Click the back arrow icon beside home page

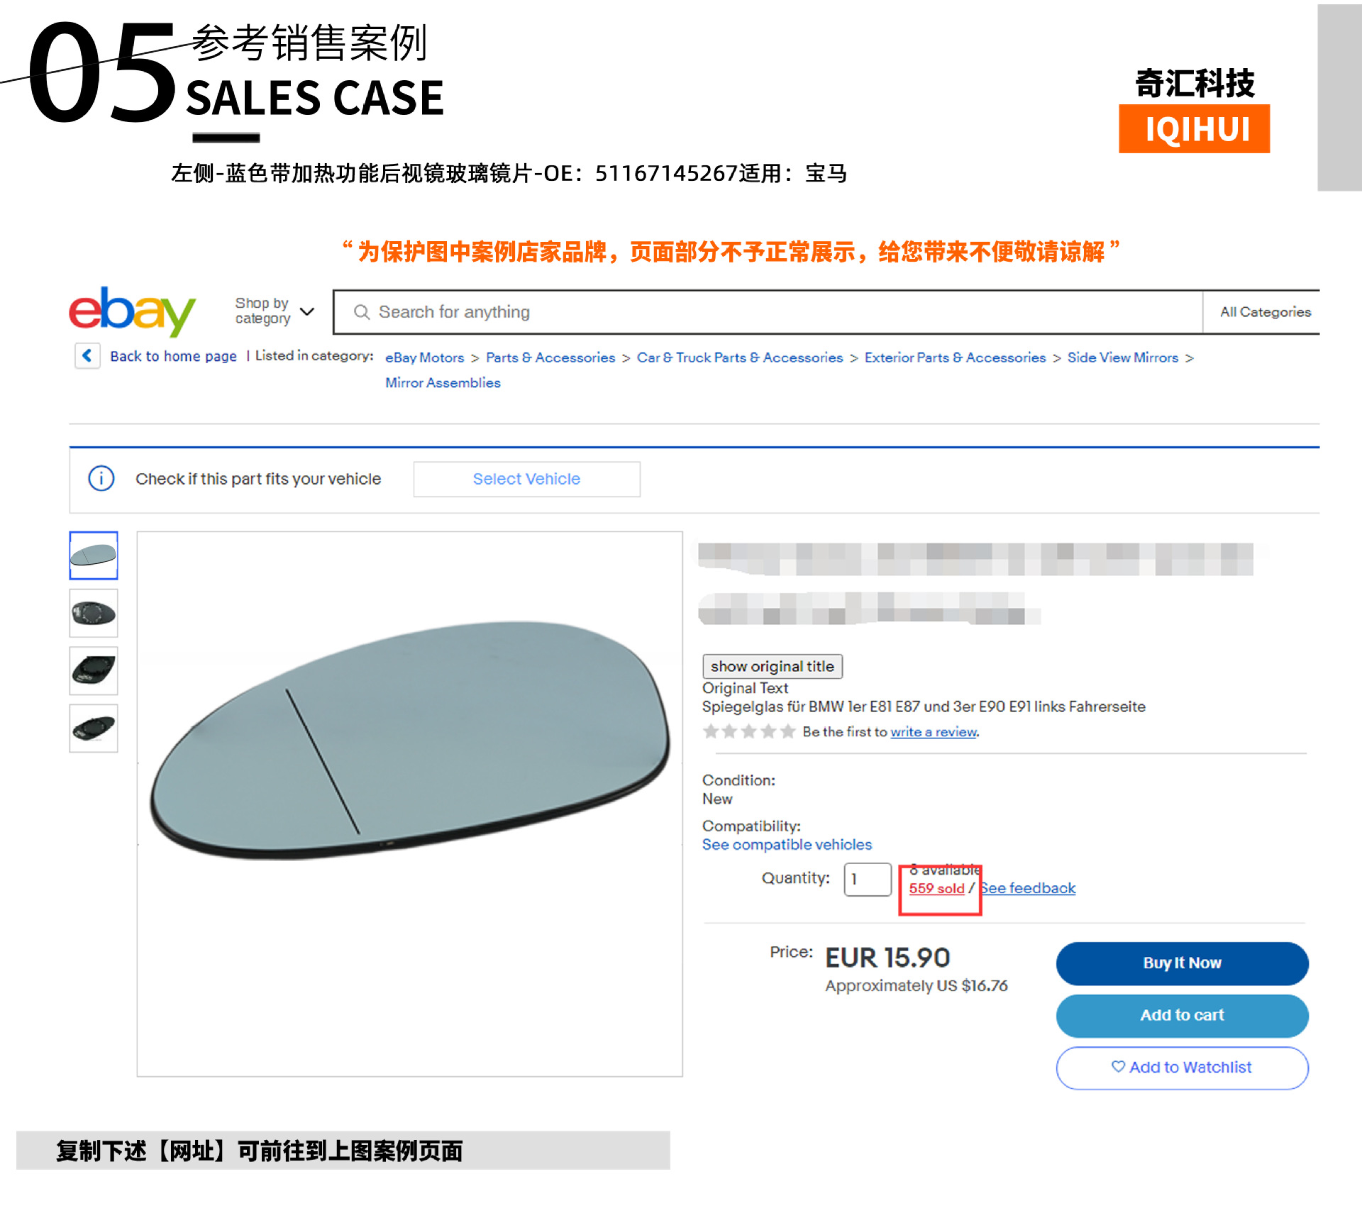[x=87, y=355]
